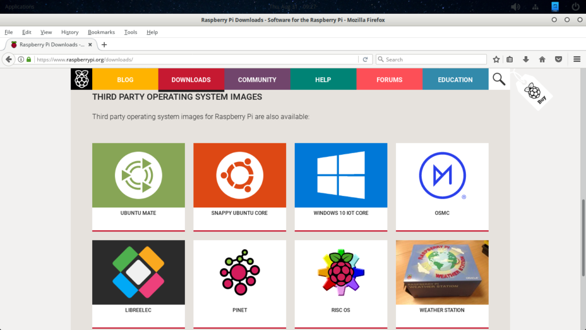Click the WINDOWS 10 IOT CORE label
586x330 pixels.
(341, 213)
